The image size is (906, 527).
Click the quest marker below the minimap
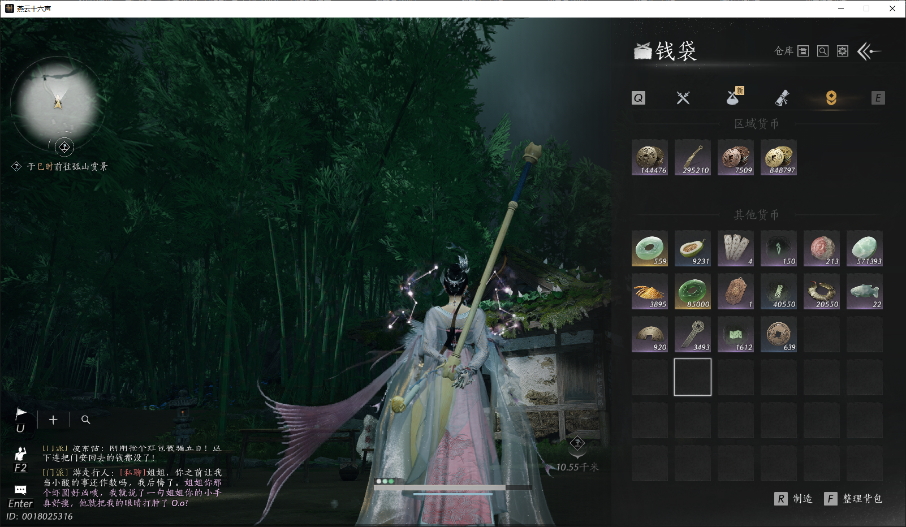pyautogui.click(x=64, y=147)
